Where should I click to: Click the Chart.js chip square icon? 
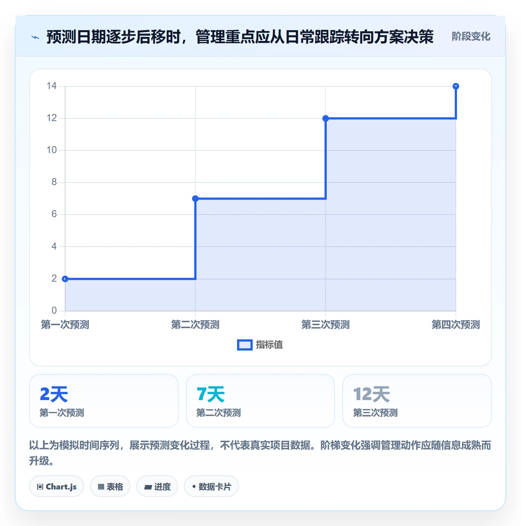40,487
